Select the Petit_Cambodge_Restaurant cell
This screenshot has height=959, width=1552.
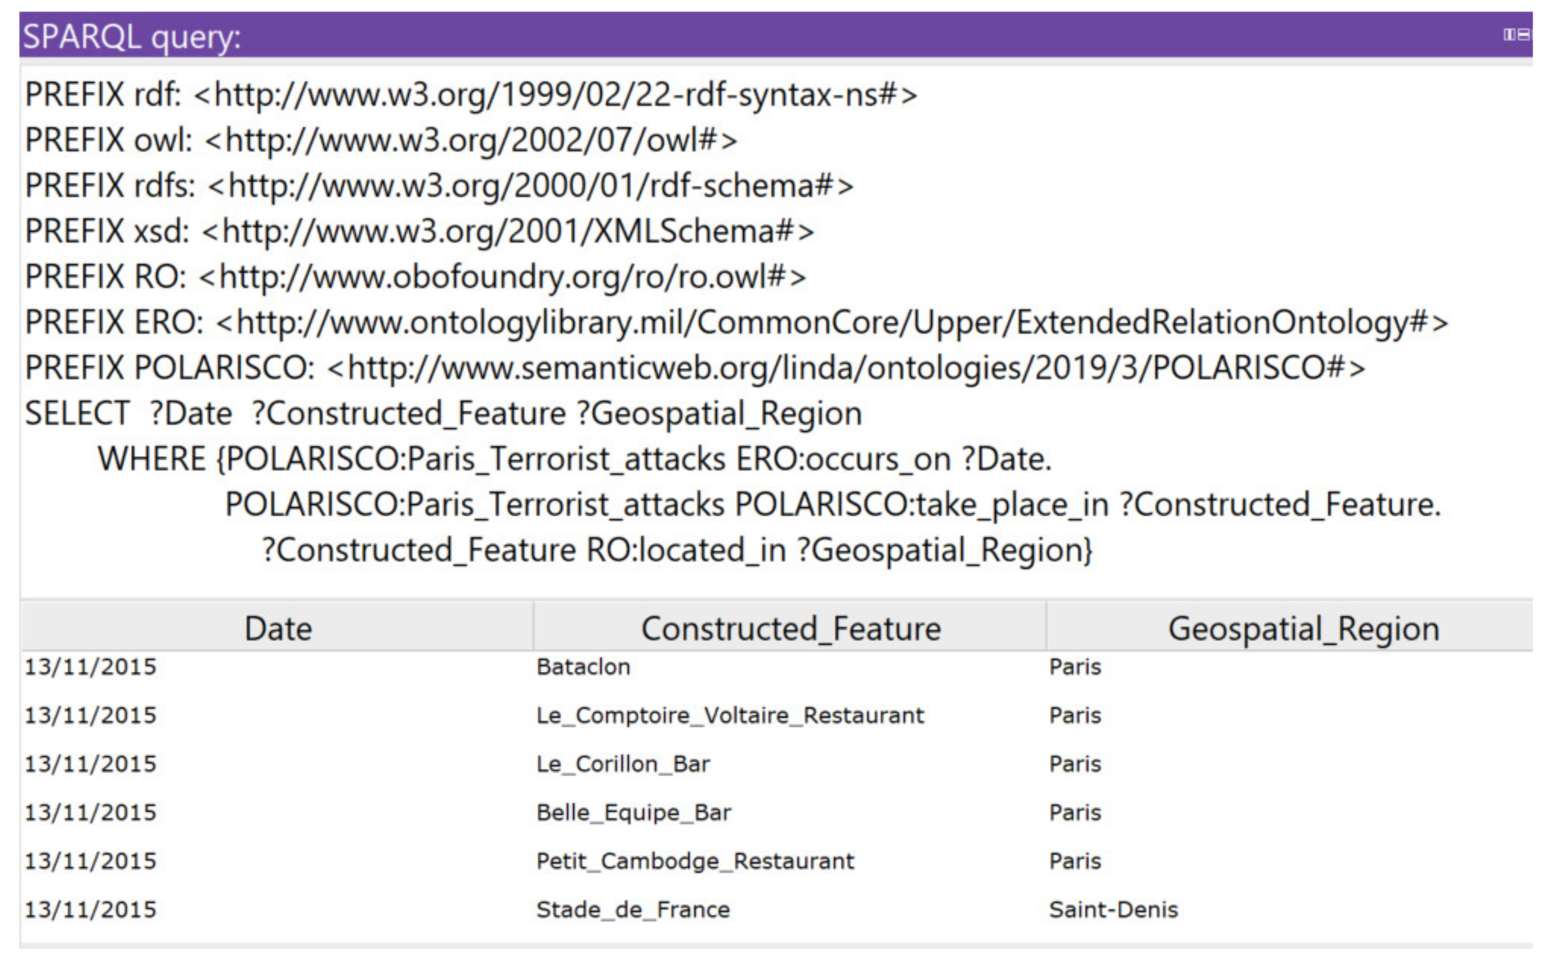click(695, 862)
